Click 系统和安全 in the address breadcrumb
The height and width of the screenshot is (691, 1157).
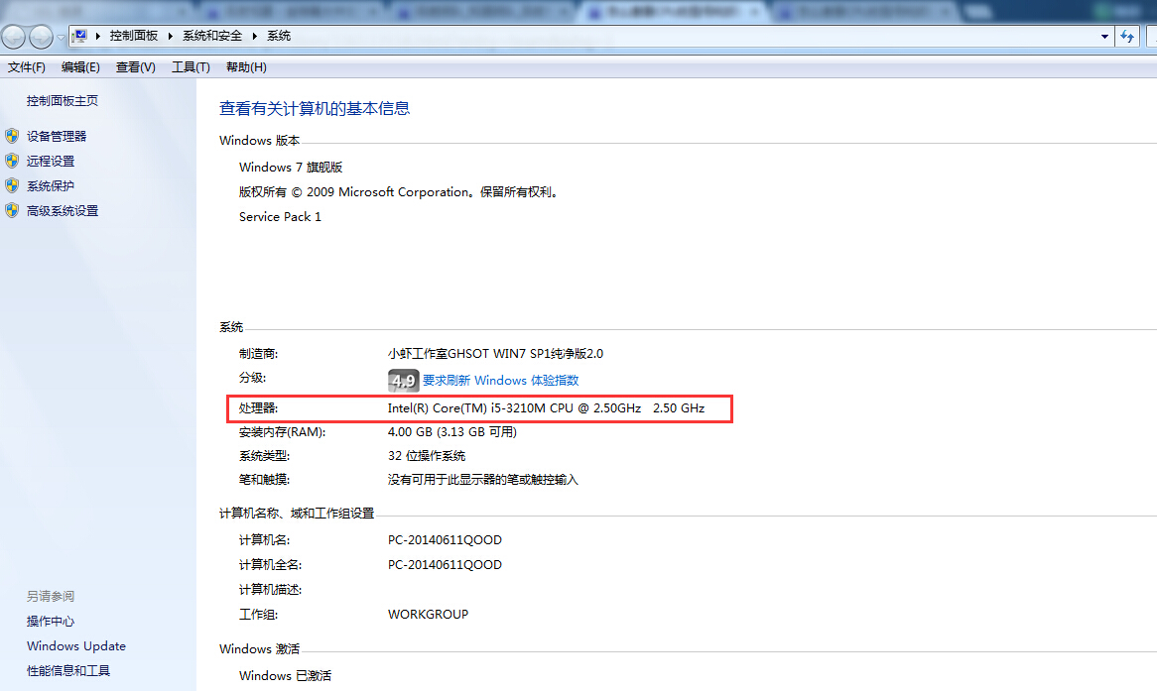[212, 36]
